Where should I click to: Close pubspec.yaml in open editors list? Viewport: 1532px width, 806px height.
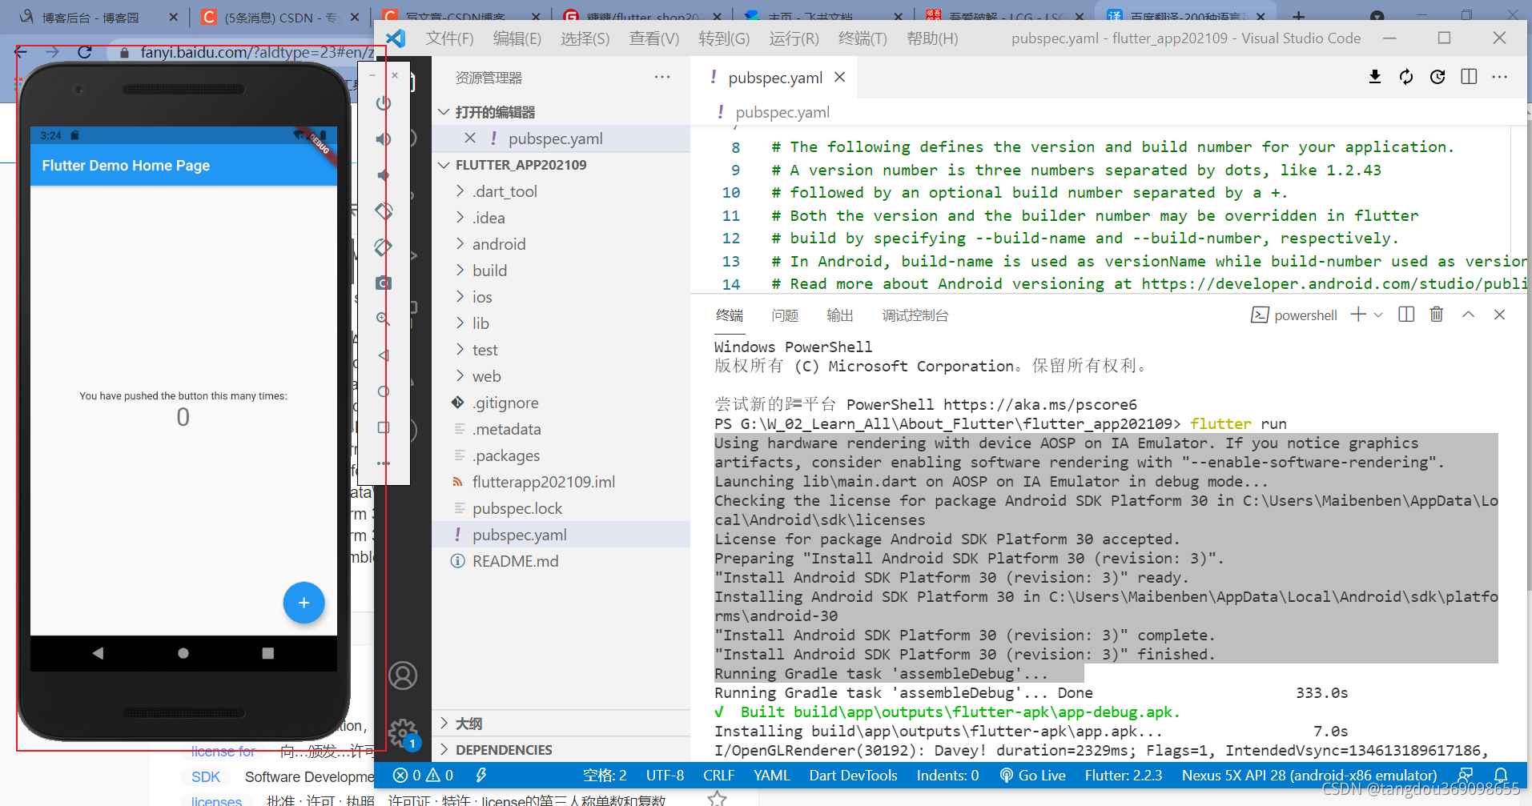470,138
